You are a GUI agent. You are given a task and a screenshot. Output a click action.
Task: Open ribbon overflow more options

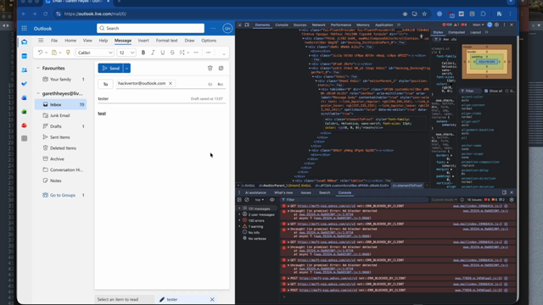[x=208, y=53]
